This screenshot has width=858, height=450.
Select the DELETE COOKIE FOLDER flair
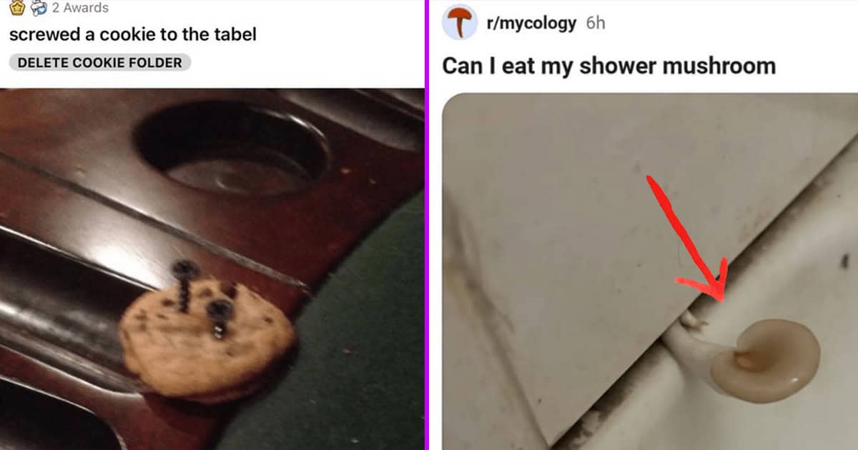101,62
